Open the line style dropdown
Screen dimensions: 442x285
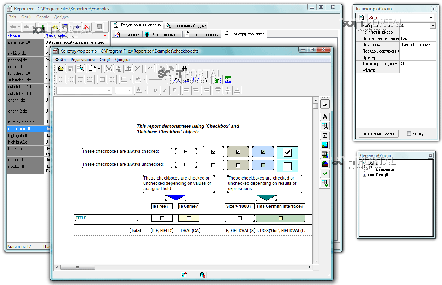click(166, 80)
